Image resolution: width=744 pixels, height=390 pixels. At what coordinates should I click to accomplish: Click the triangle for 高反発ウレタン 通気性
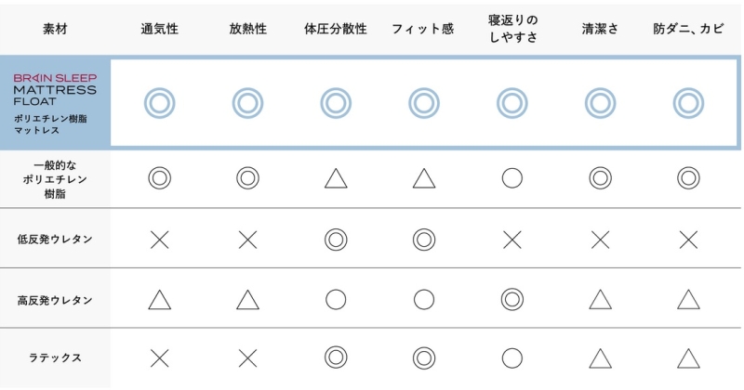[159, 299]
